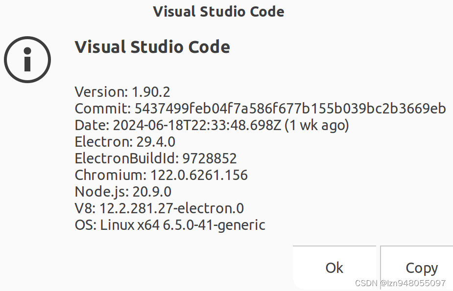Select the ElectronBuildId line

tap(155, 158)
